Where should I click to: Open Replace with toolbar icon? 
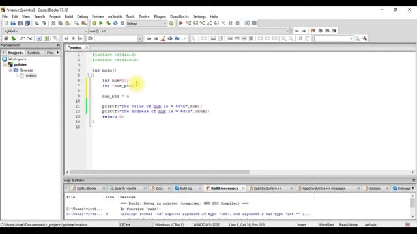tap(84, 23)
